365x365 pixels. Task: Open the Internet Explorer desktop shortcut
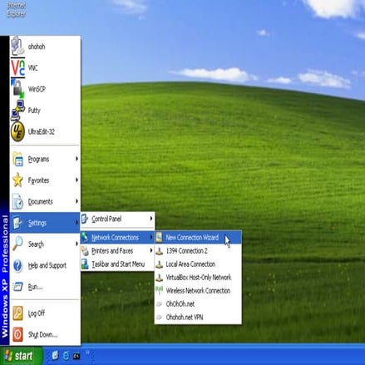(16, 9)
